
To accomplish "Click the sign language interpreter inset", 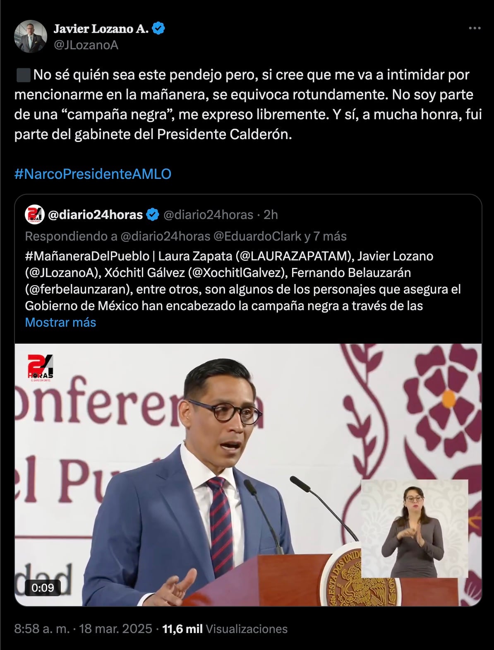I will coord(415,529).
